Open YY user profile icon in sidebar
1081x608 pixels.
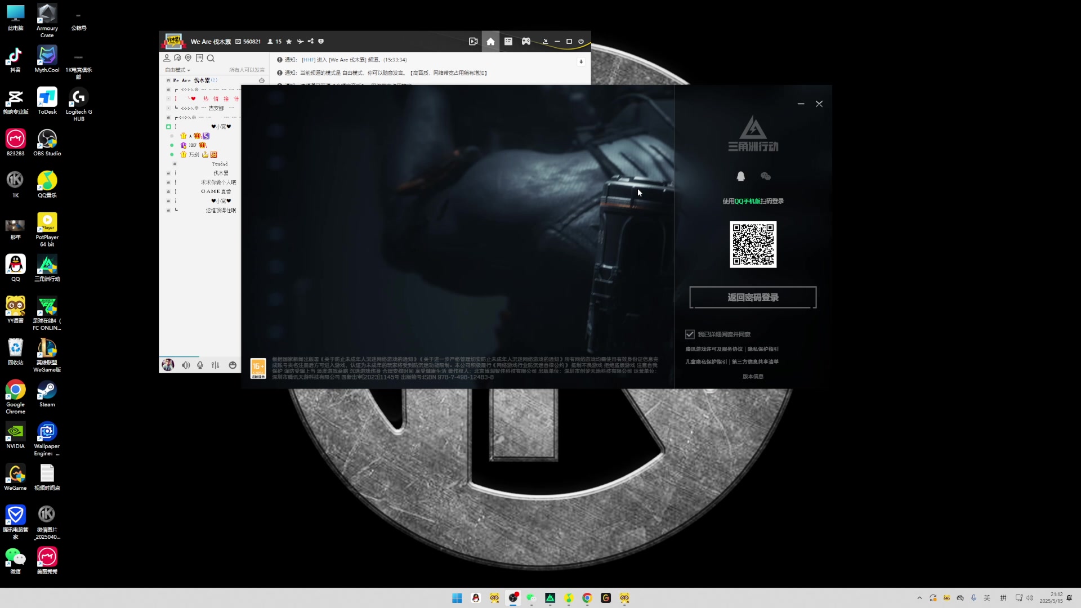tap(167, 58)
